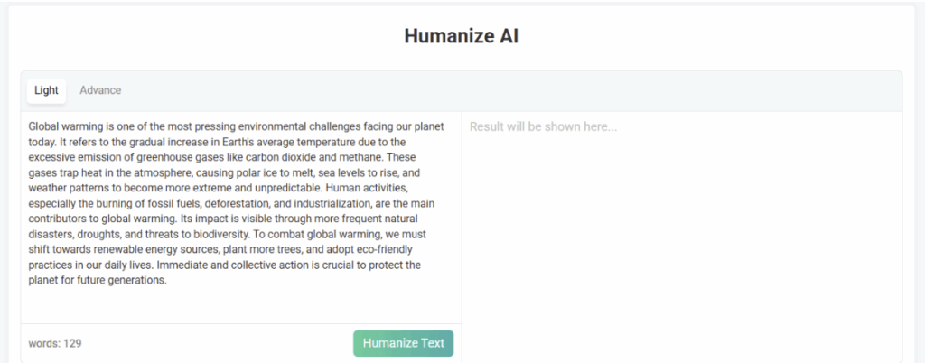
Task: Place cursor after 'future generations.'
Action: tap(169, 280)
